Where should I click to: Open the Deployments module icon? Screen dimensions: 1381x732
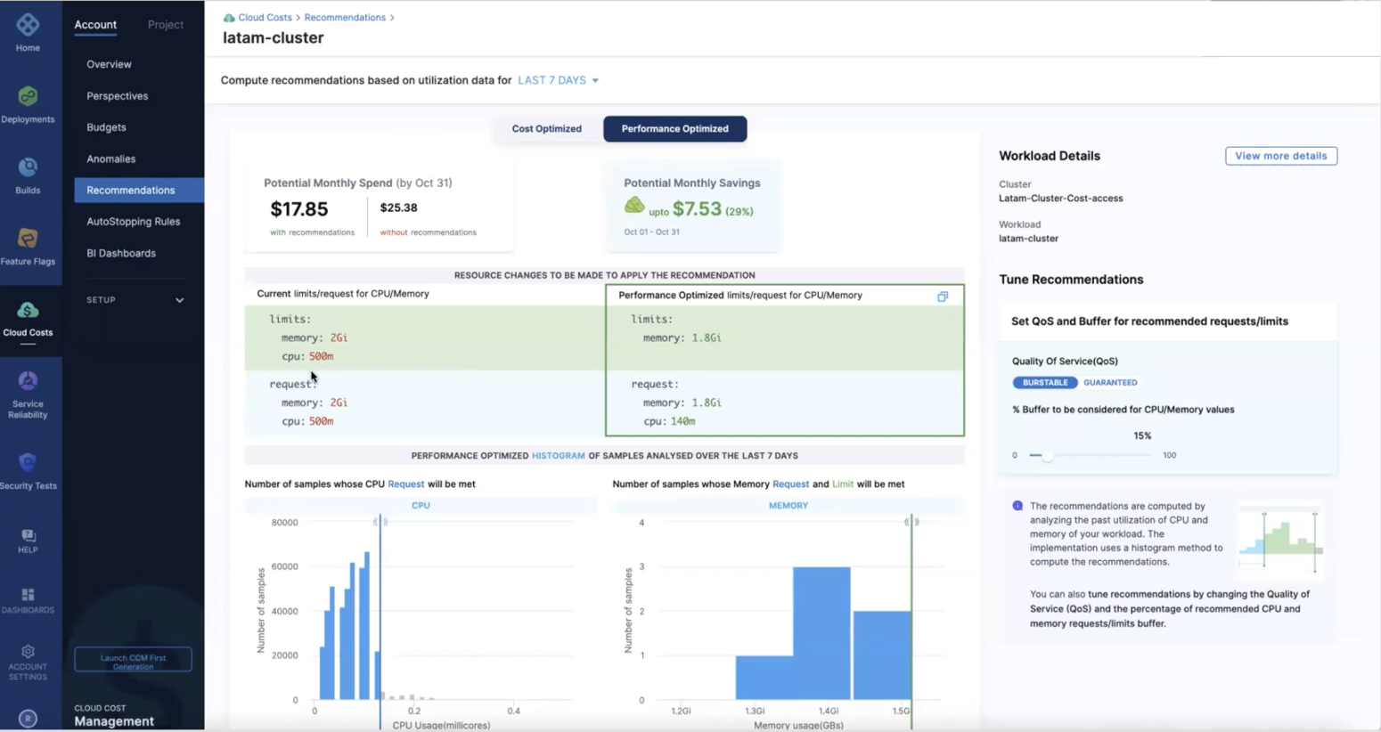pyautogui.click(x=28, y=96)
